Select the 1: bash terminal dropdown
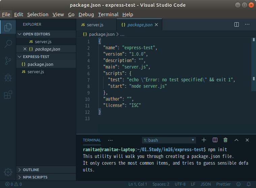The image size is (256, 188). click(169, 140)
